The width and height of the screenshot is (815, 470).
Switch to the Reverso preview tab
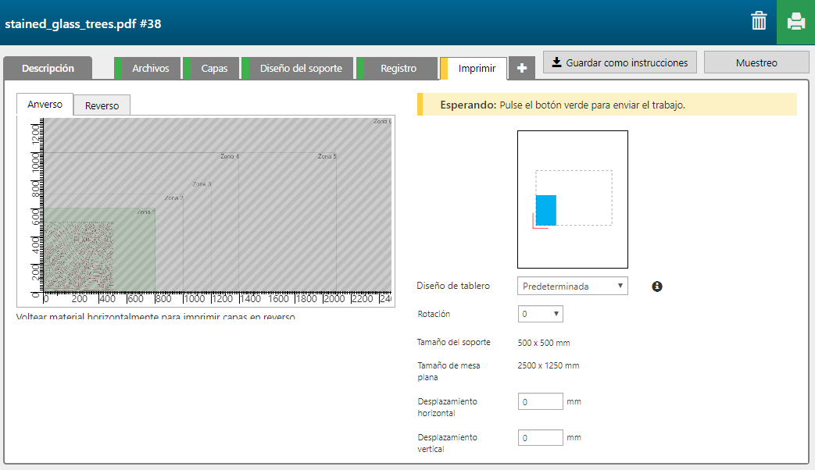102,105
